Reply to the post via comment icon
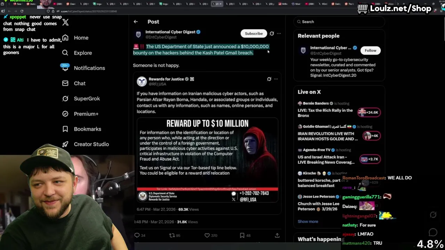This screenshot has height=250, width=445. tap(137, 235)
